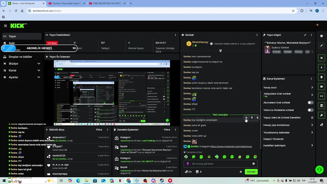Open the green headset support button
Viewport: 327px width, 184px height.
pos(319,170)
